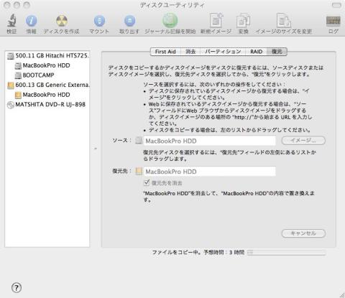Viewport: 345px width, 298px height.
Task: Open the Partition (パーティション) tab
Action: tap(223, 52)
